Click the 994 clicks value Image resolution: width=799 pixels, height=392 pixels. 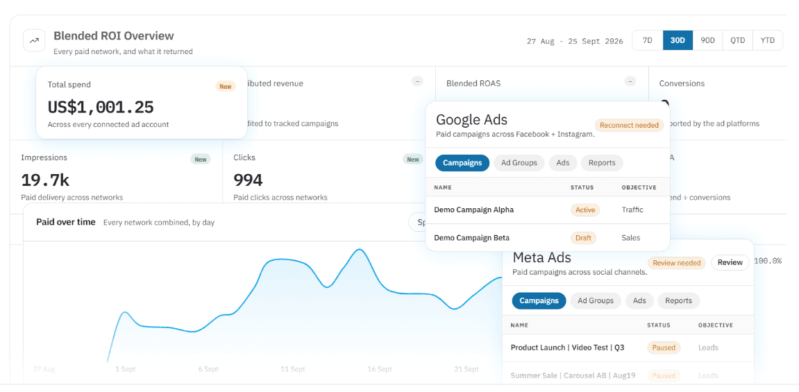pyautogui.click(x=248, y=180)
